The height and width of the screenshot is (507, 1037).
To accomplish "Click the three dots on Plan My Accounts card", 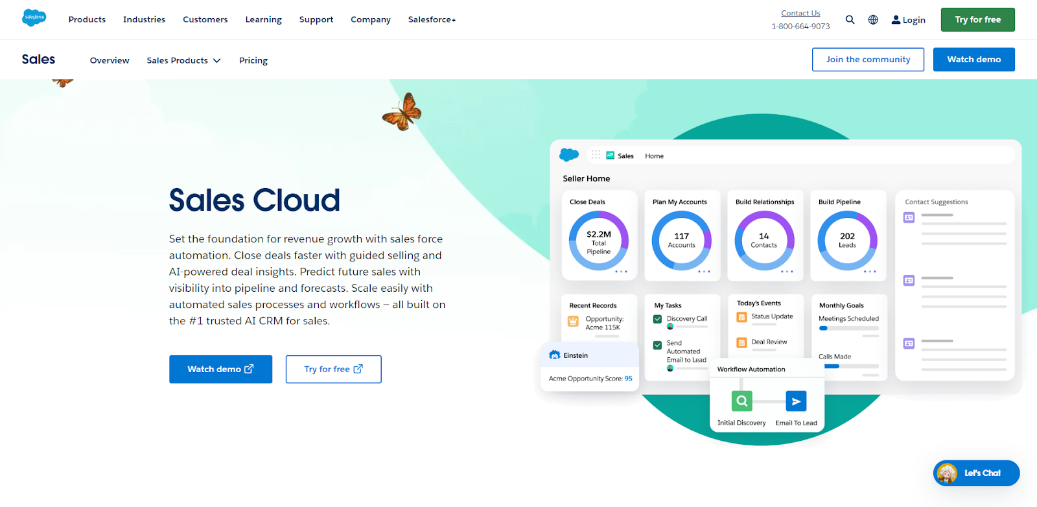I will pos(704,272).
